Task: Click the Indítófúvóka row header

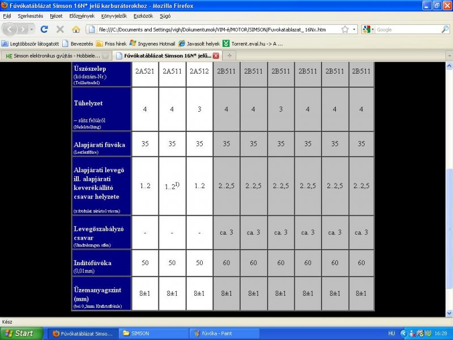Action: (102, 263)
